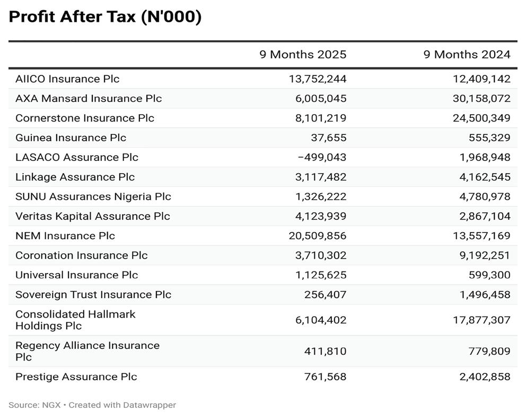
Task: Click Veritas Kapital's 2024 value 2,867,104
Action: point(483,216)
